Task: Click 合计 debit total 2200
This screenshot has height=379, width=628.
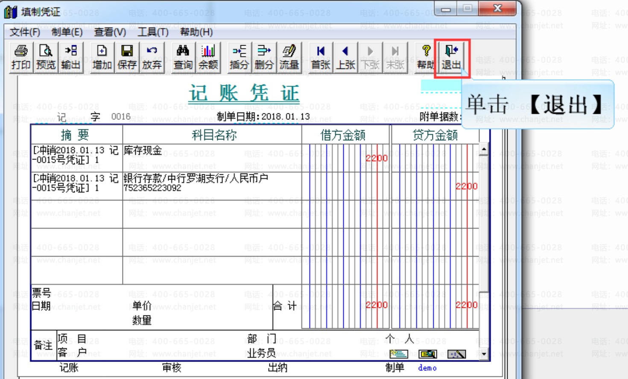Action: pos(377,305)
